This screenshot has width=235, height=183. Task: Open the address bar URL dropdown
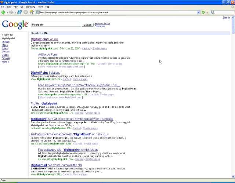click(199, 12)
